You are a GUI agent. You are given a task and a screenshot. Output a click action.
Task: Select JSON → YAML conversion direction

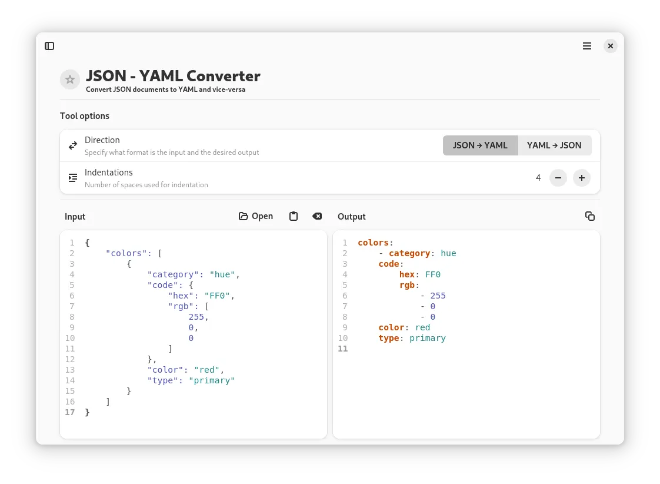(480, 145)
